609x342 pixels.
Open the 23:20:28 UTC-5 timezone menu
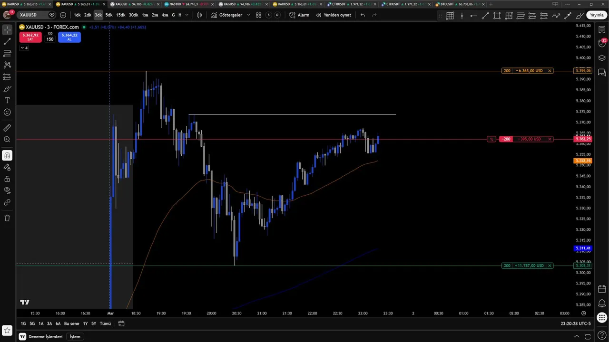coord(575,323)
